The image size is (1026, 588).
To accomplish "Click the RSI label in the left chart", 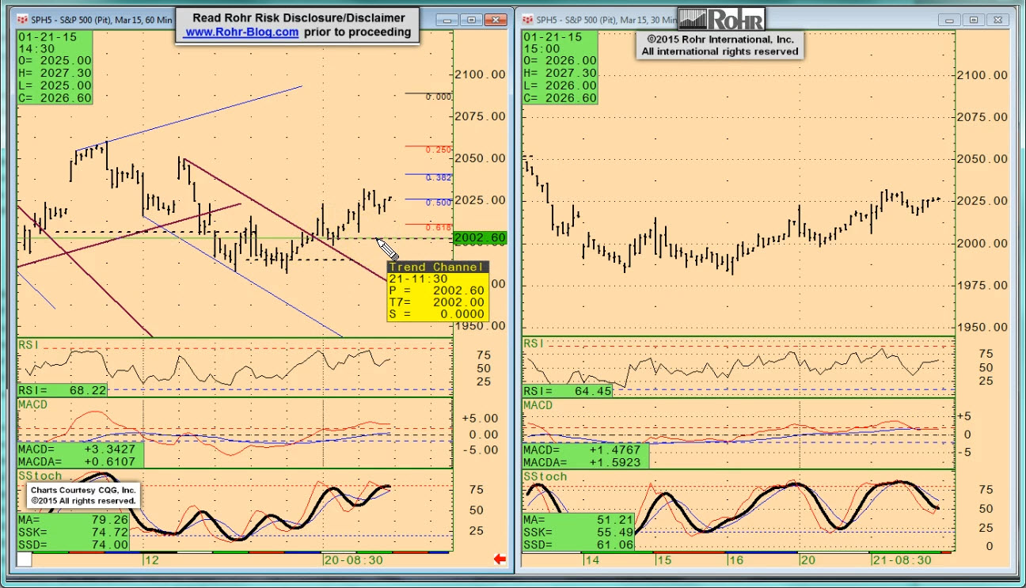I will point(29,344).
